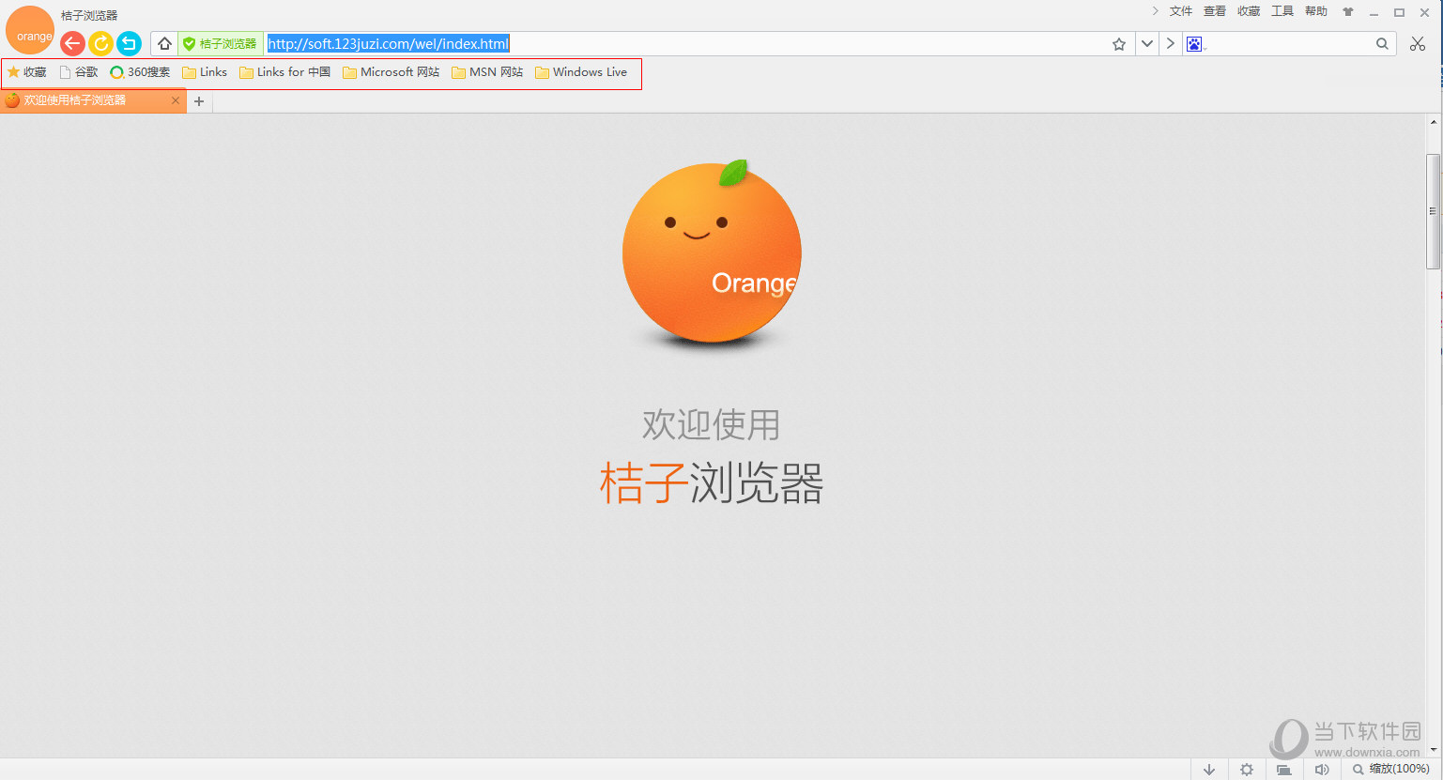Open downloads via the status bar arrow
The image size is (1443, 780).
tap(1209, 770)
